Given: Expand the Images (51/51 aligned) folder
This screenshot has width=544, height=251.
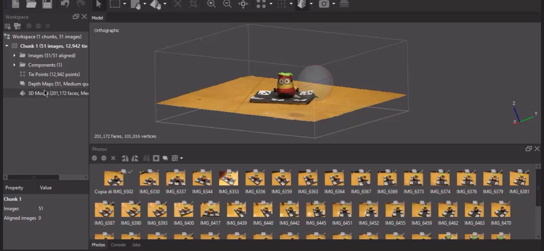Looking at the screenshot, I should pos(14,55).
